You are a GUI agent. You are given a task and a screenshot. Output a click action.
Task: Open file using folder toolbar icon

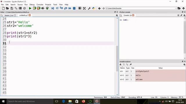pos(7,8)
